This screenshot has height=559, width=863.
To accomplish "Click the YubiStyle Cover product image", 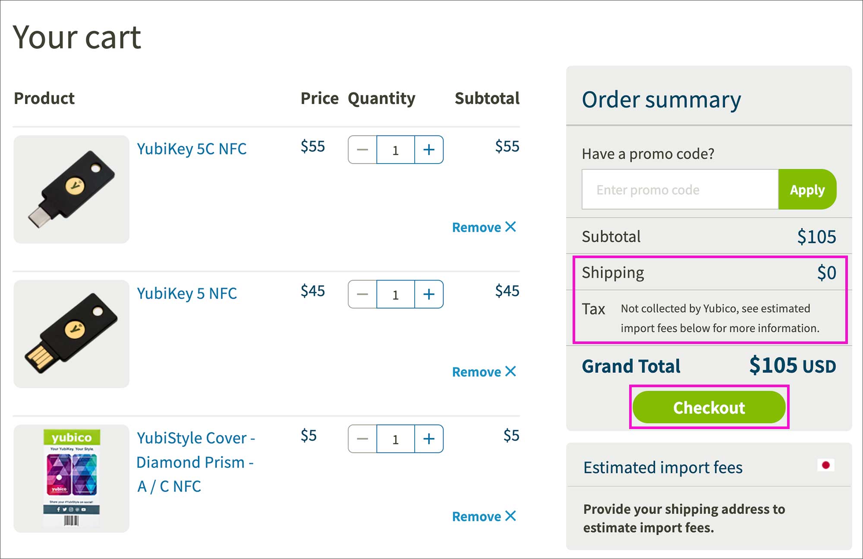I will tap(72, 478).
